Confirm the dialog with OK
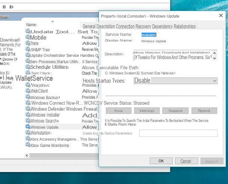228x184 pixels. point(161,161)
